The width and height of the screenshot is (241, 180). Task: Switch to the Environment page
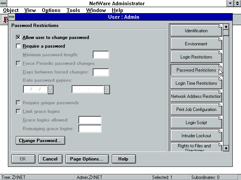pos(196,44)
